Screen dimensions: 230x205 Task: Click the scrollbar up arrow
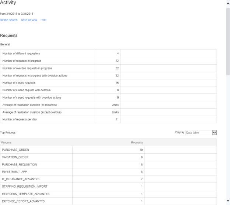[227, 3]
